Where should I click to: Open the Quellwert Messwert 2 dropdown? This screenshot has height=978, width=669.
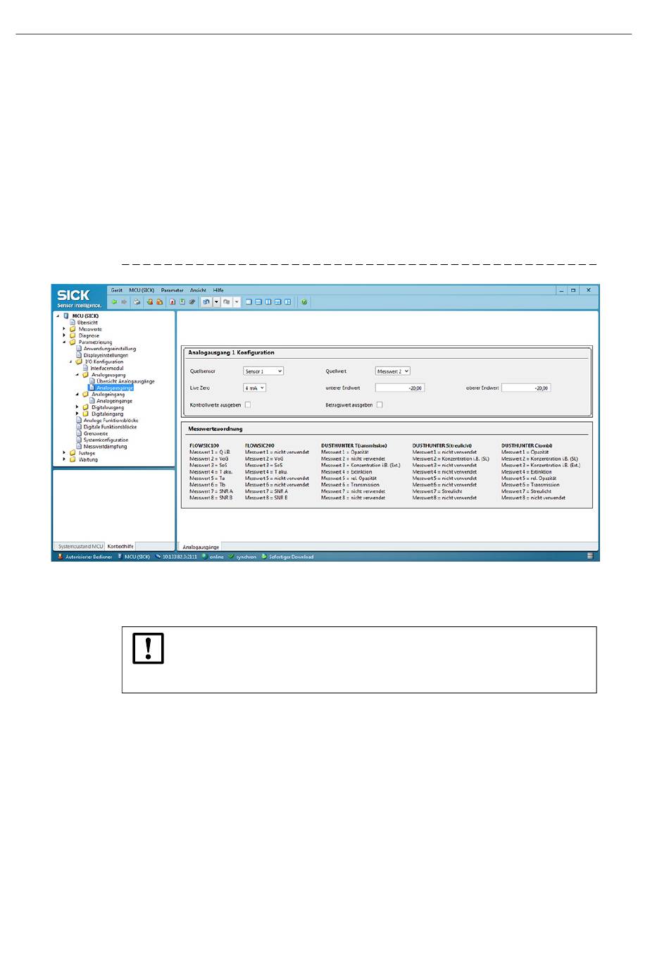click(x=392, y=371)
